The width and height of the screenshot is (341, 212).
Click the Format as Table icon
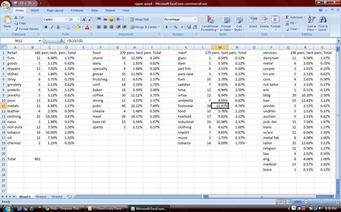point(226,23)
